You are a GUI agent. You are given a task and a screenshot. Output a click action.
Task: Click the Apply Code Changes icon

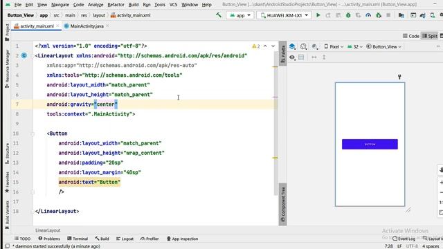coord(338,15)
